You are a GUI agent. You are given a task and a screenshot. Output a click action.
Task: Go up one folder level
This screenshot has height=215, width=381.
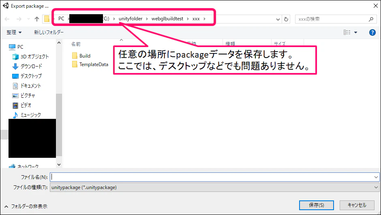[x=37, y=19]
